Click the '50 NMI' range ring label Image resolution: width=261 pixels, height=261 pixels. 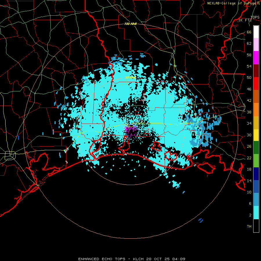click(x=130, y=77)
